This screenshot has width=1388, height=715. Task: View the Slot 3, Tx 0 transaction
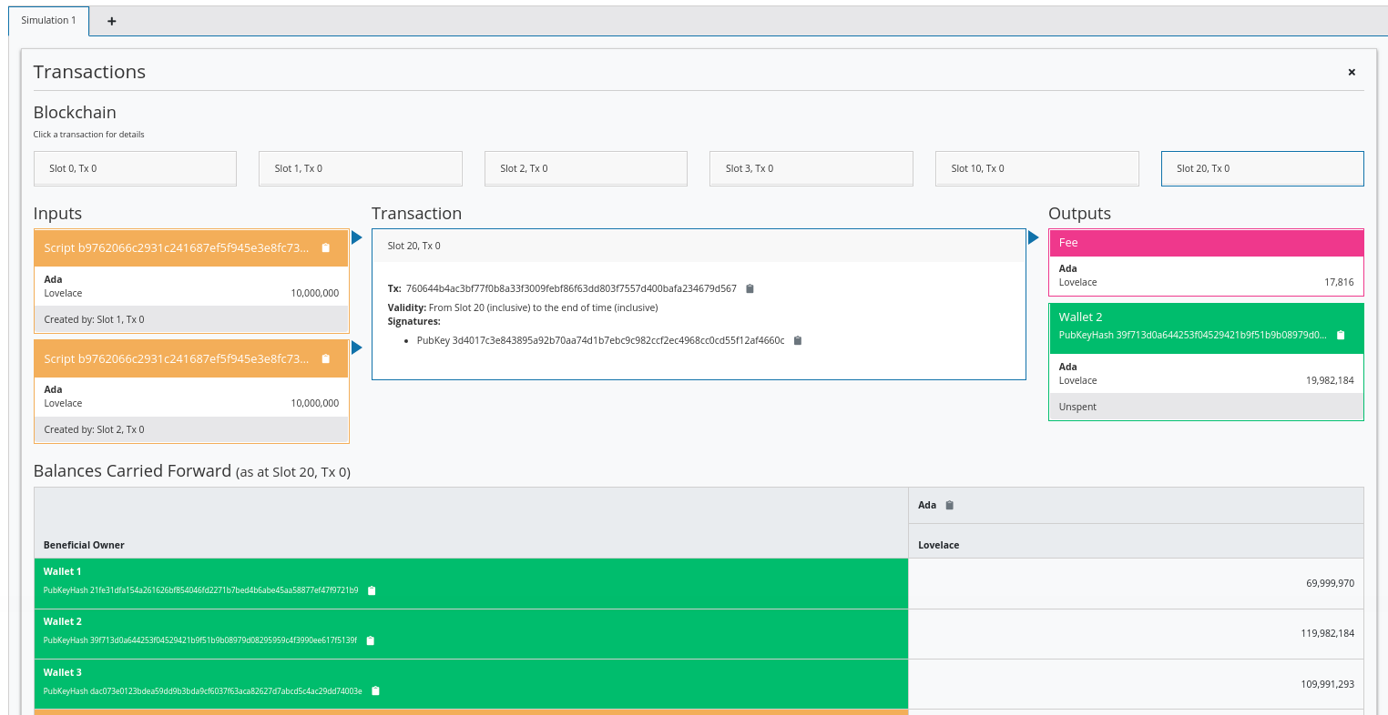811,168
